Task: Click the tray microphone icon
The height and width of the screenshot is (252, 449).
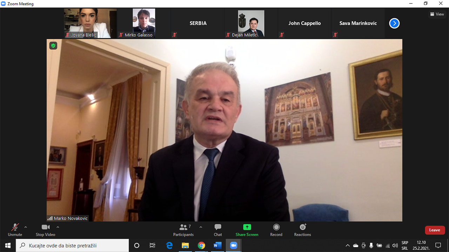Action: point(371,245)
